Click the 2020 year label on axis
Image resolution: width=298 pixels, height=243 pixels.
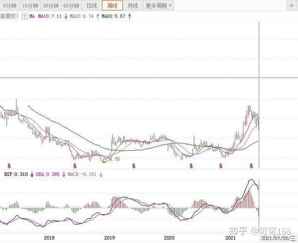pyautogui.click(x=169, y=238)
